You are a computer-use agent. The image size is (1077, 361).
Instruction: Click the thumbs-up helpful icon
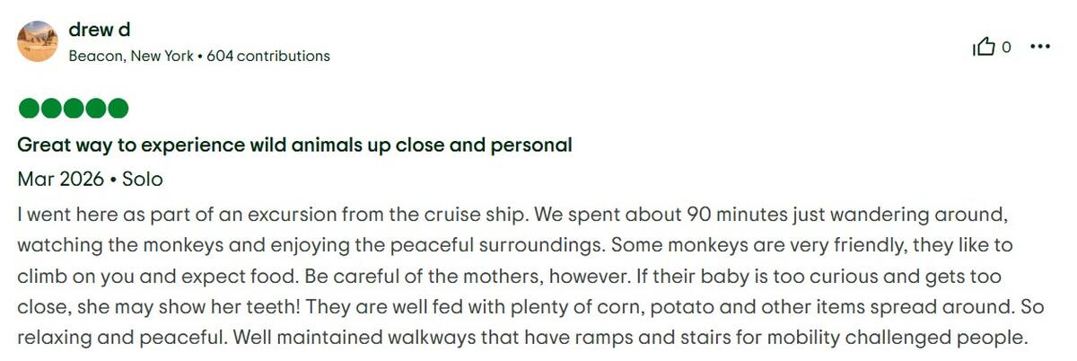pyautogui.click(x=984, y=48)
